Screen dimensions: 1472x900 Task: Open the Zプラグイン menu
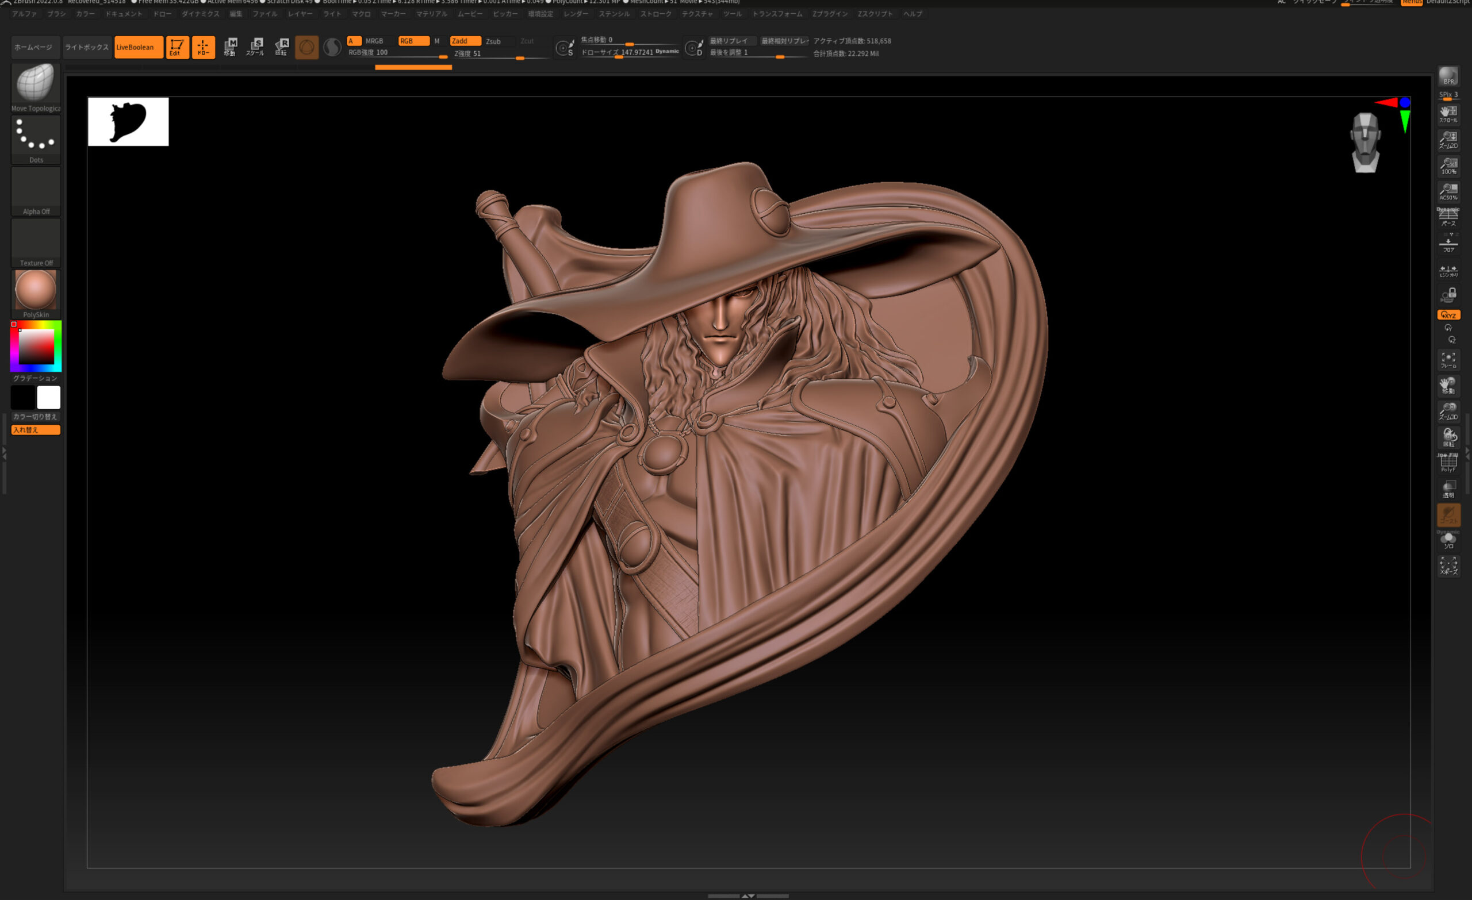coord(830,14)
